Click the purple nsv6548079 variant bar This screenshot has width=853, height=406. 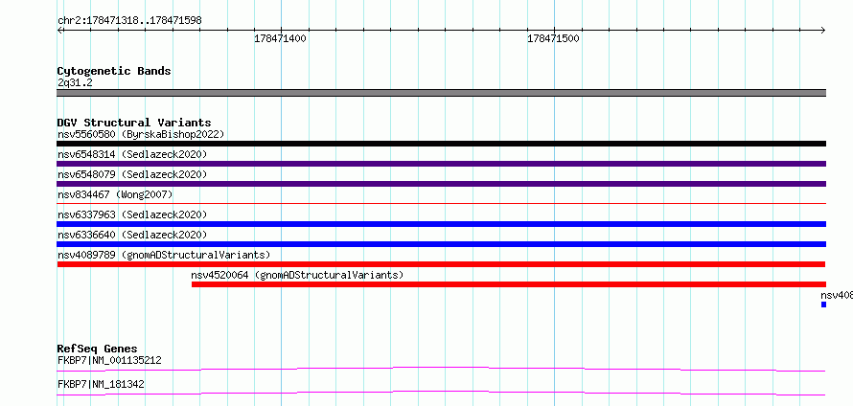coord(441,184)
